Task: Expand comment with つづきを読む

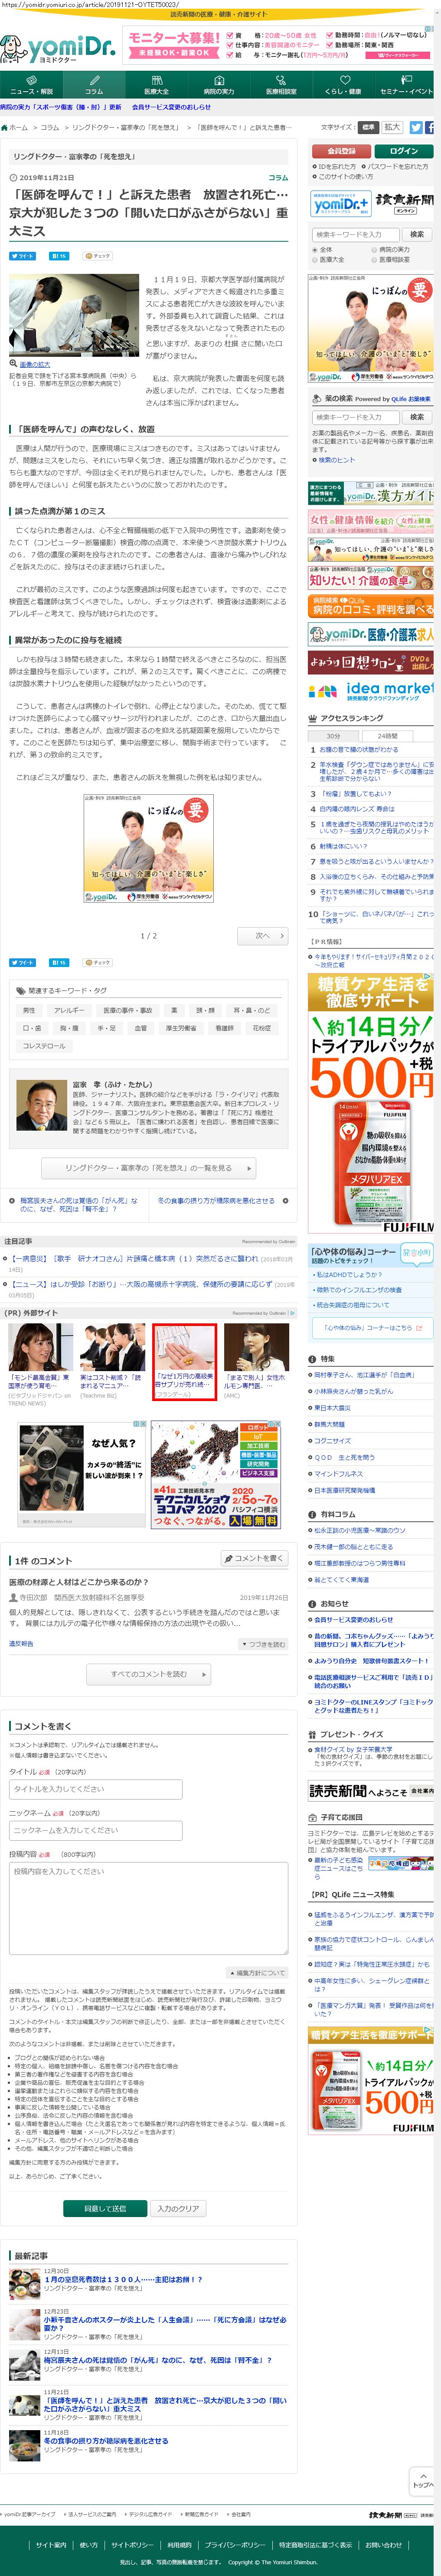Action: point(264,1644)
